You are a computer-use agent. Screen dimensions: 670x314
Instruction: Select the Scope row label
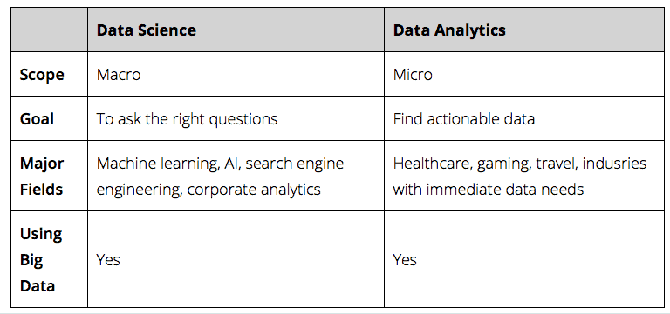point(42,75)
